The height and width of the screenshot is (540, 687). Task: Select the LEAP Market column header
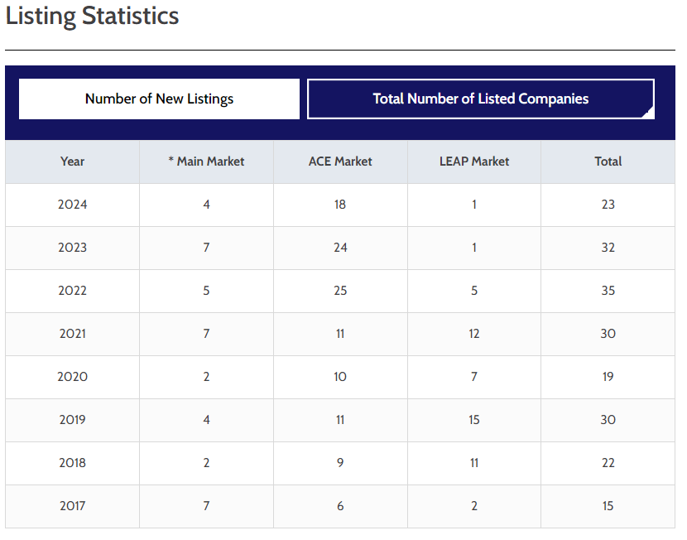[474, 162]
